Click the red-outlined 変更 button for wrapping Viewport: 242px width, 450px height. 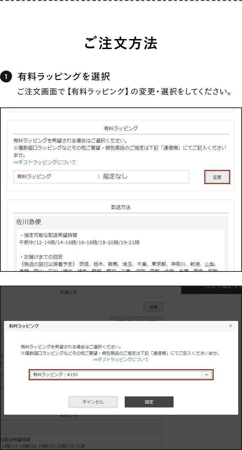tap(217, 177)
